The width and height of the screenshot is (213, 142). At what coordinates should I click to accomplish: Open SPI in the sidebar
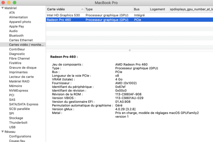pos(12,113)
